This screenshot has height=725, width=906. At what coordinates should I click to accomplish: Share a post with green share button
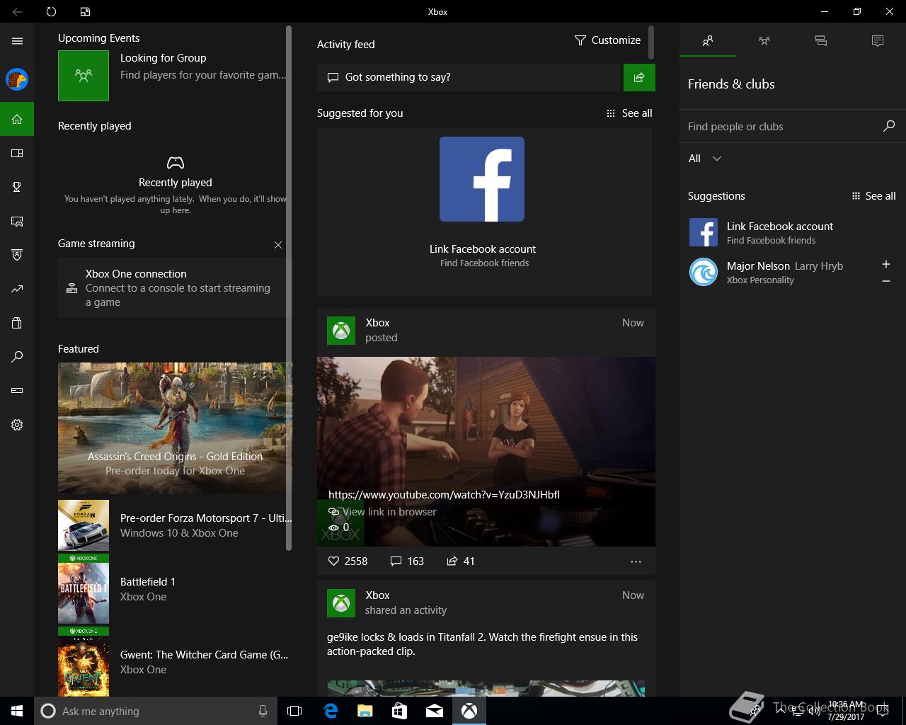(639, 77)
